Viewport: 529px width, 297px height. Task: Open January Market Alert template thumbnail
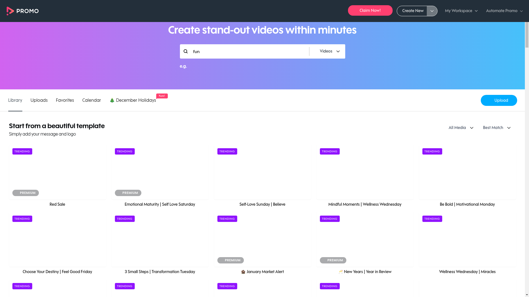click(262, 240)
